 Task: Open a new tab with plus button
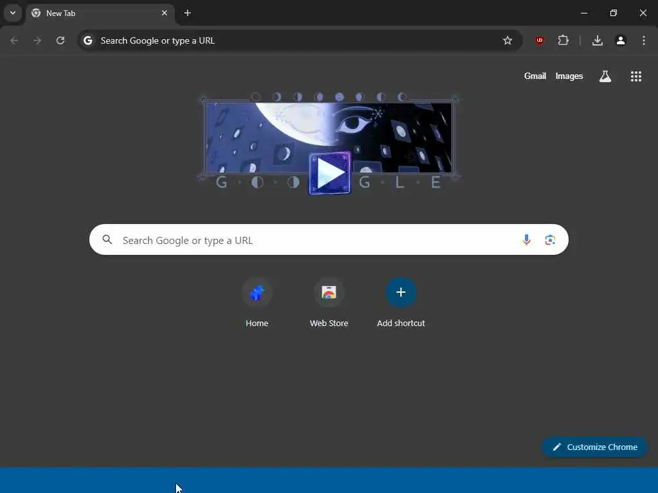pos(188,13)
